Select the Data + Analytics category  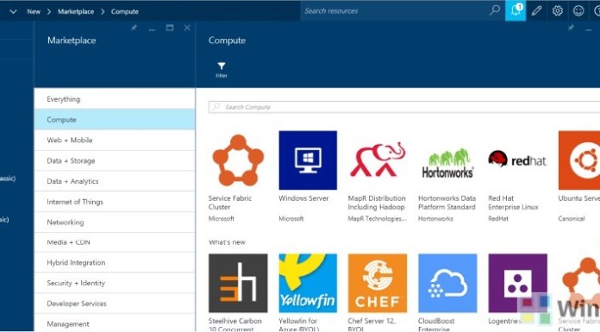coord(115,181)
